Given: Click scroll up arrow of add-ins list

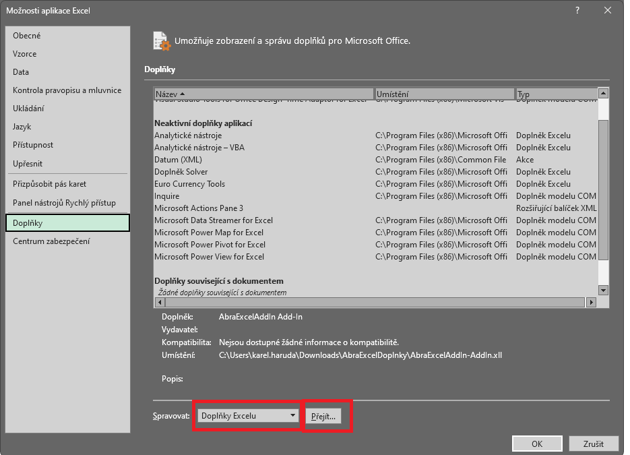Looking at the screenshot, I should coord(603,93).
